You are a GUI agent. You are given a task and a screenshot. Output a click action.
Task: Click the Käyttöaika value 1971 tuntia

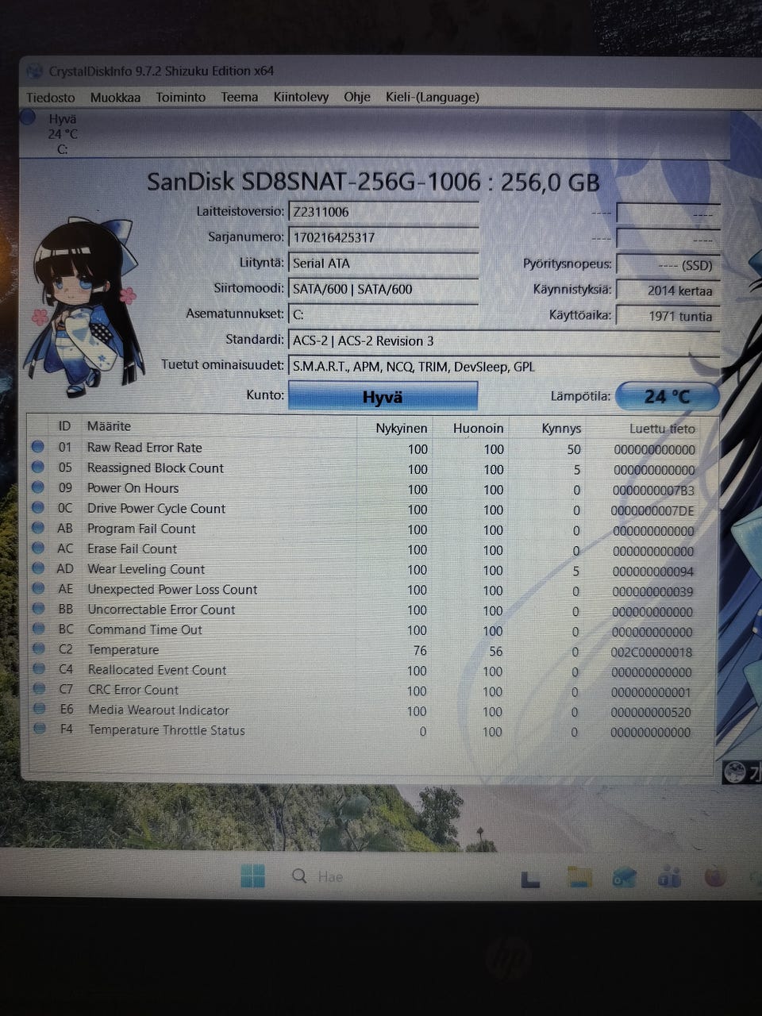click(x=668, y=316)
